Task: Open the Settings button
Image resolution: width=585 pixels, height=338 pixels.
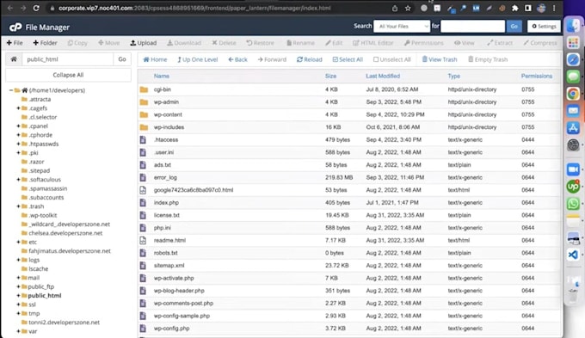Action: coord(544,26)
